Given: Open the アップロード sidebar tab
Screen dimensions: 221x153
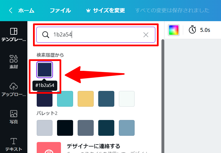Looking at the screenshot, I should tap(14, 89).
